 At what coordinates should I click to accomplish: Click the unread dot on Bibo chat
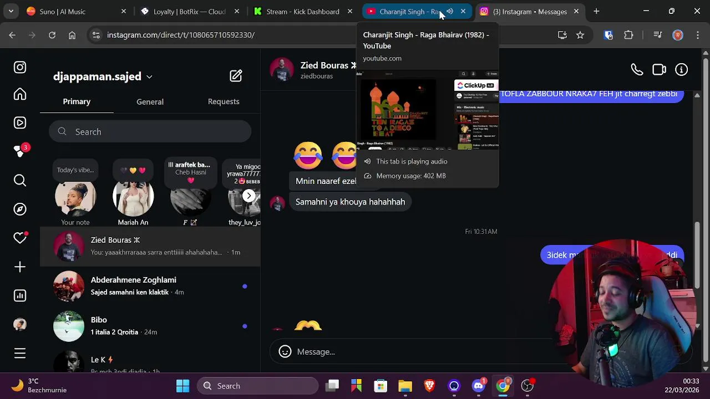click(x=245, y=326)
